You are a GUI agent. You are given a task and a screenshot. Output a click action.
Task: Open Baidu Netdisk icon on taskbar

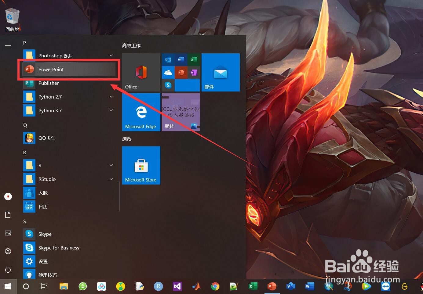click(x=102, y=286)
